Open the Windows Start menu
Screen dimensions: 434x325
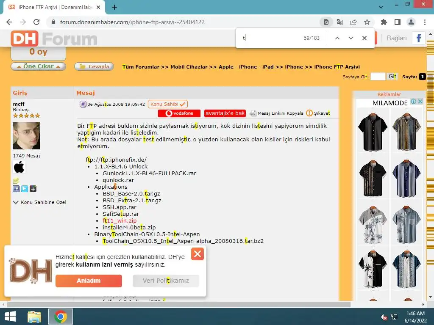[10, 317]
